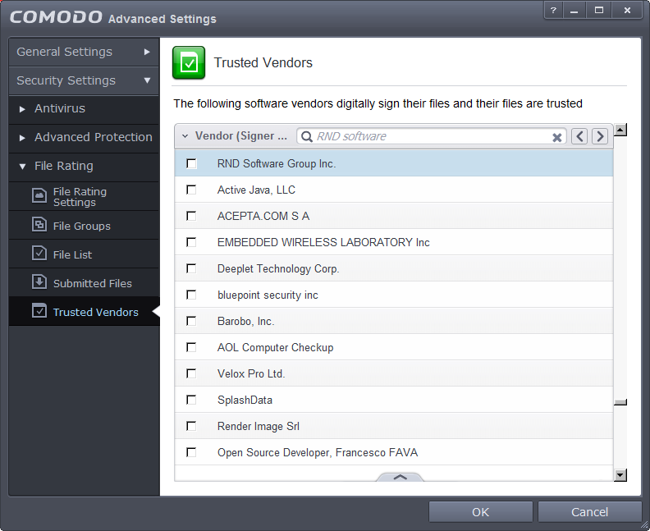
Task: Check EMBEDDED WIRELESS LABORATORY Inc checkbox
Action: coord(191,242)
